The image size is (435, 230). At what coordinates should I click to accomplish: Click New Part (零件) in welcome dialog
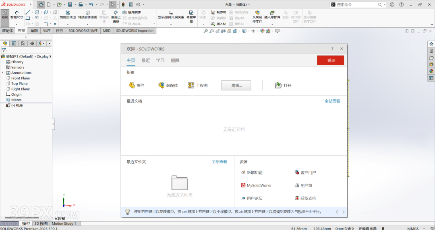coord(136,85)
